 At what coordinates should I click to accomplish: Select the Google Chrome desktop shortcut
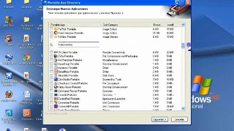pyautogui.click(x=27, y=59)
